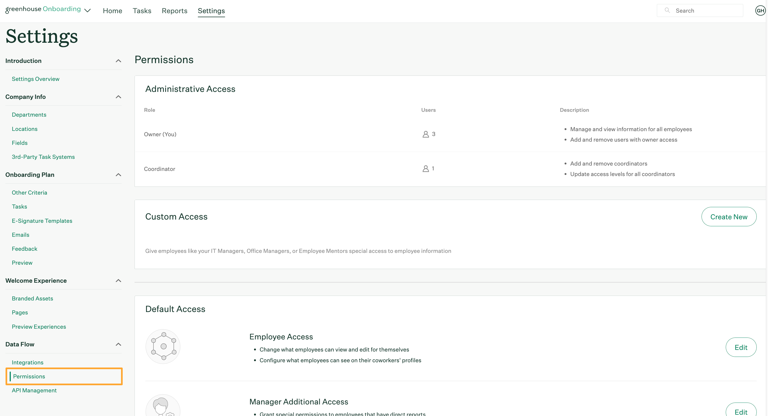Toggle the Introduction section collapse
This screenshot has height=416, width=768.
tap(117, 60)
